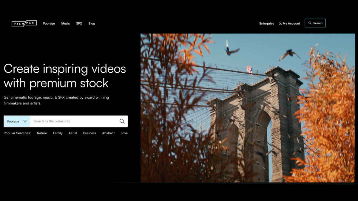Click the 'Create inspiring videos' headline
This screenshot has height=201, width=358.
(65, 76)
